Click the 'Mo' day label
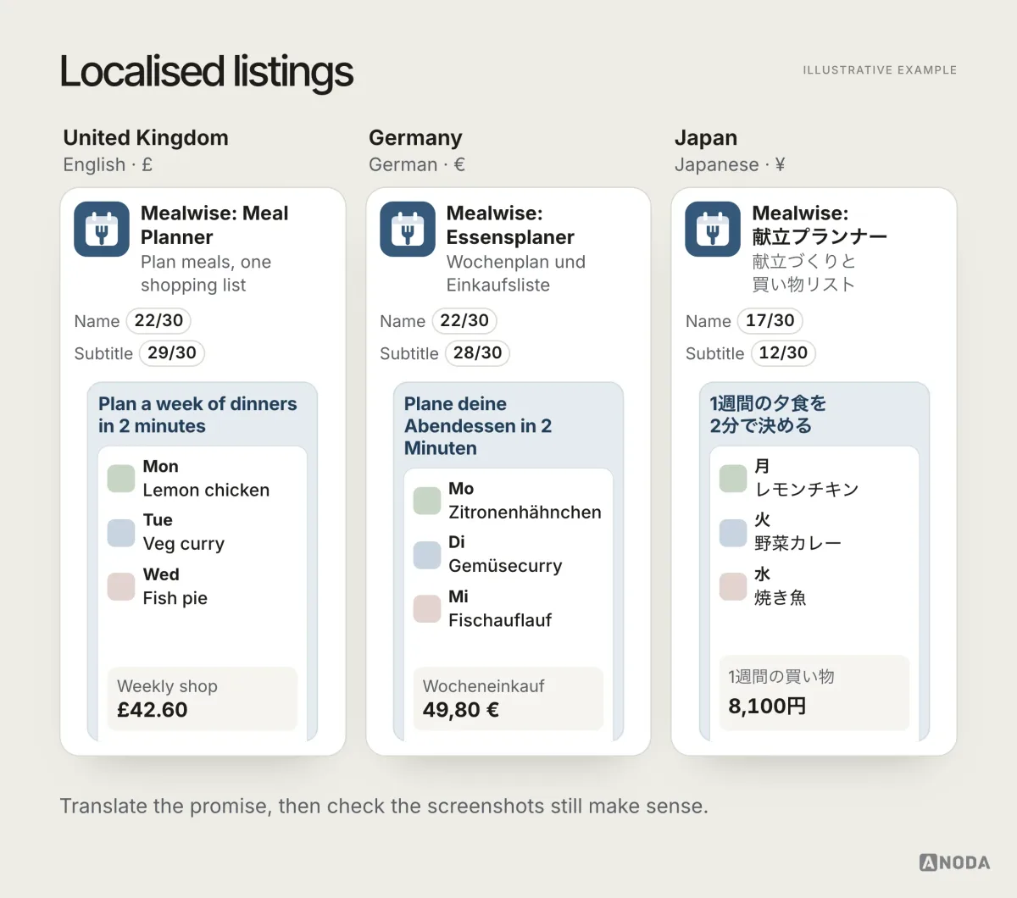Image resolution: width=1017 pixels, height=898 pixels. point(461,489)
